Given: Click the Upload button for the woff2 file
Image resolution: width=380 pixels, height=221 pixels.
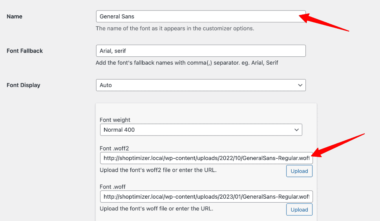Looking at the screenshot, I should (x=299, y=171).
